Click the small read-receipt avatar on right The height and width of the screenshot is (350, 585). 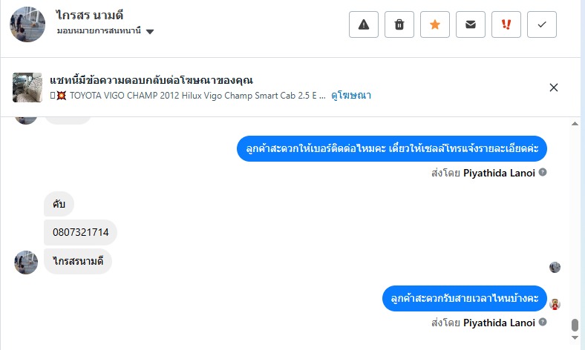click(555, 268)
